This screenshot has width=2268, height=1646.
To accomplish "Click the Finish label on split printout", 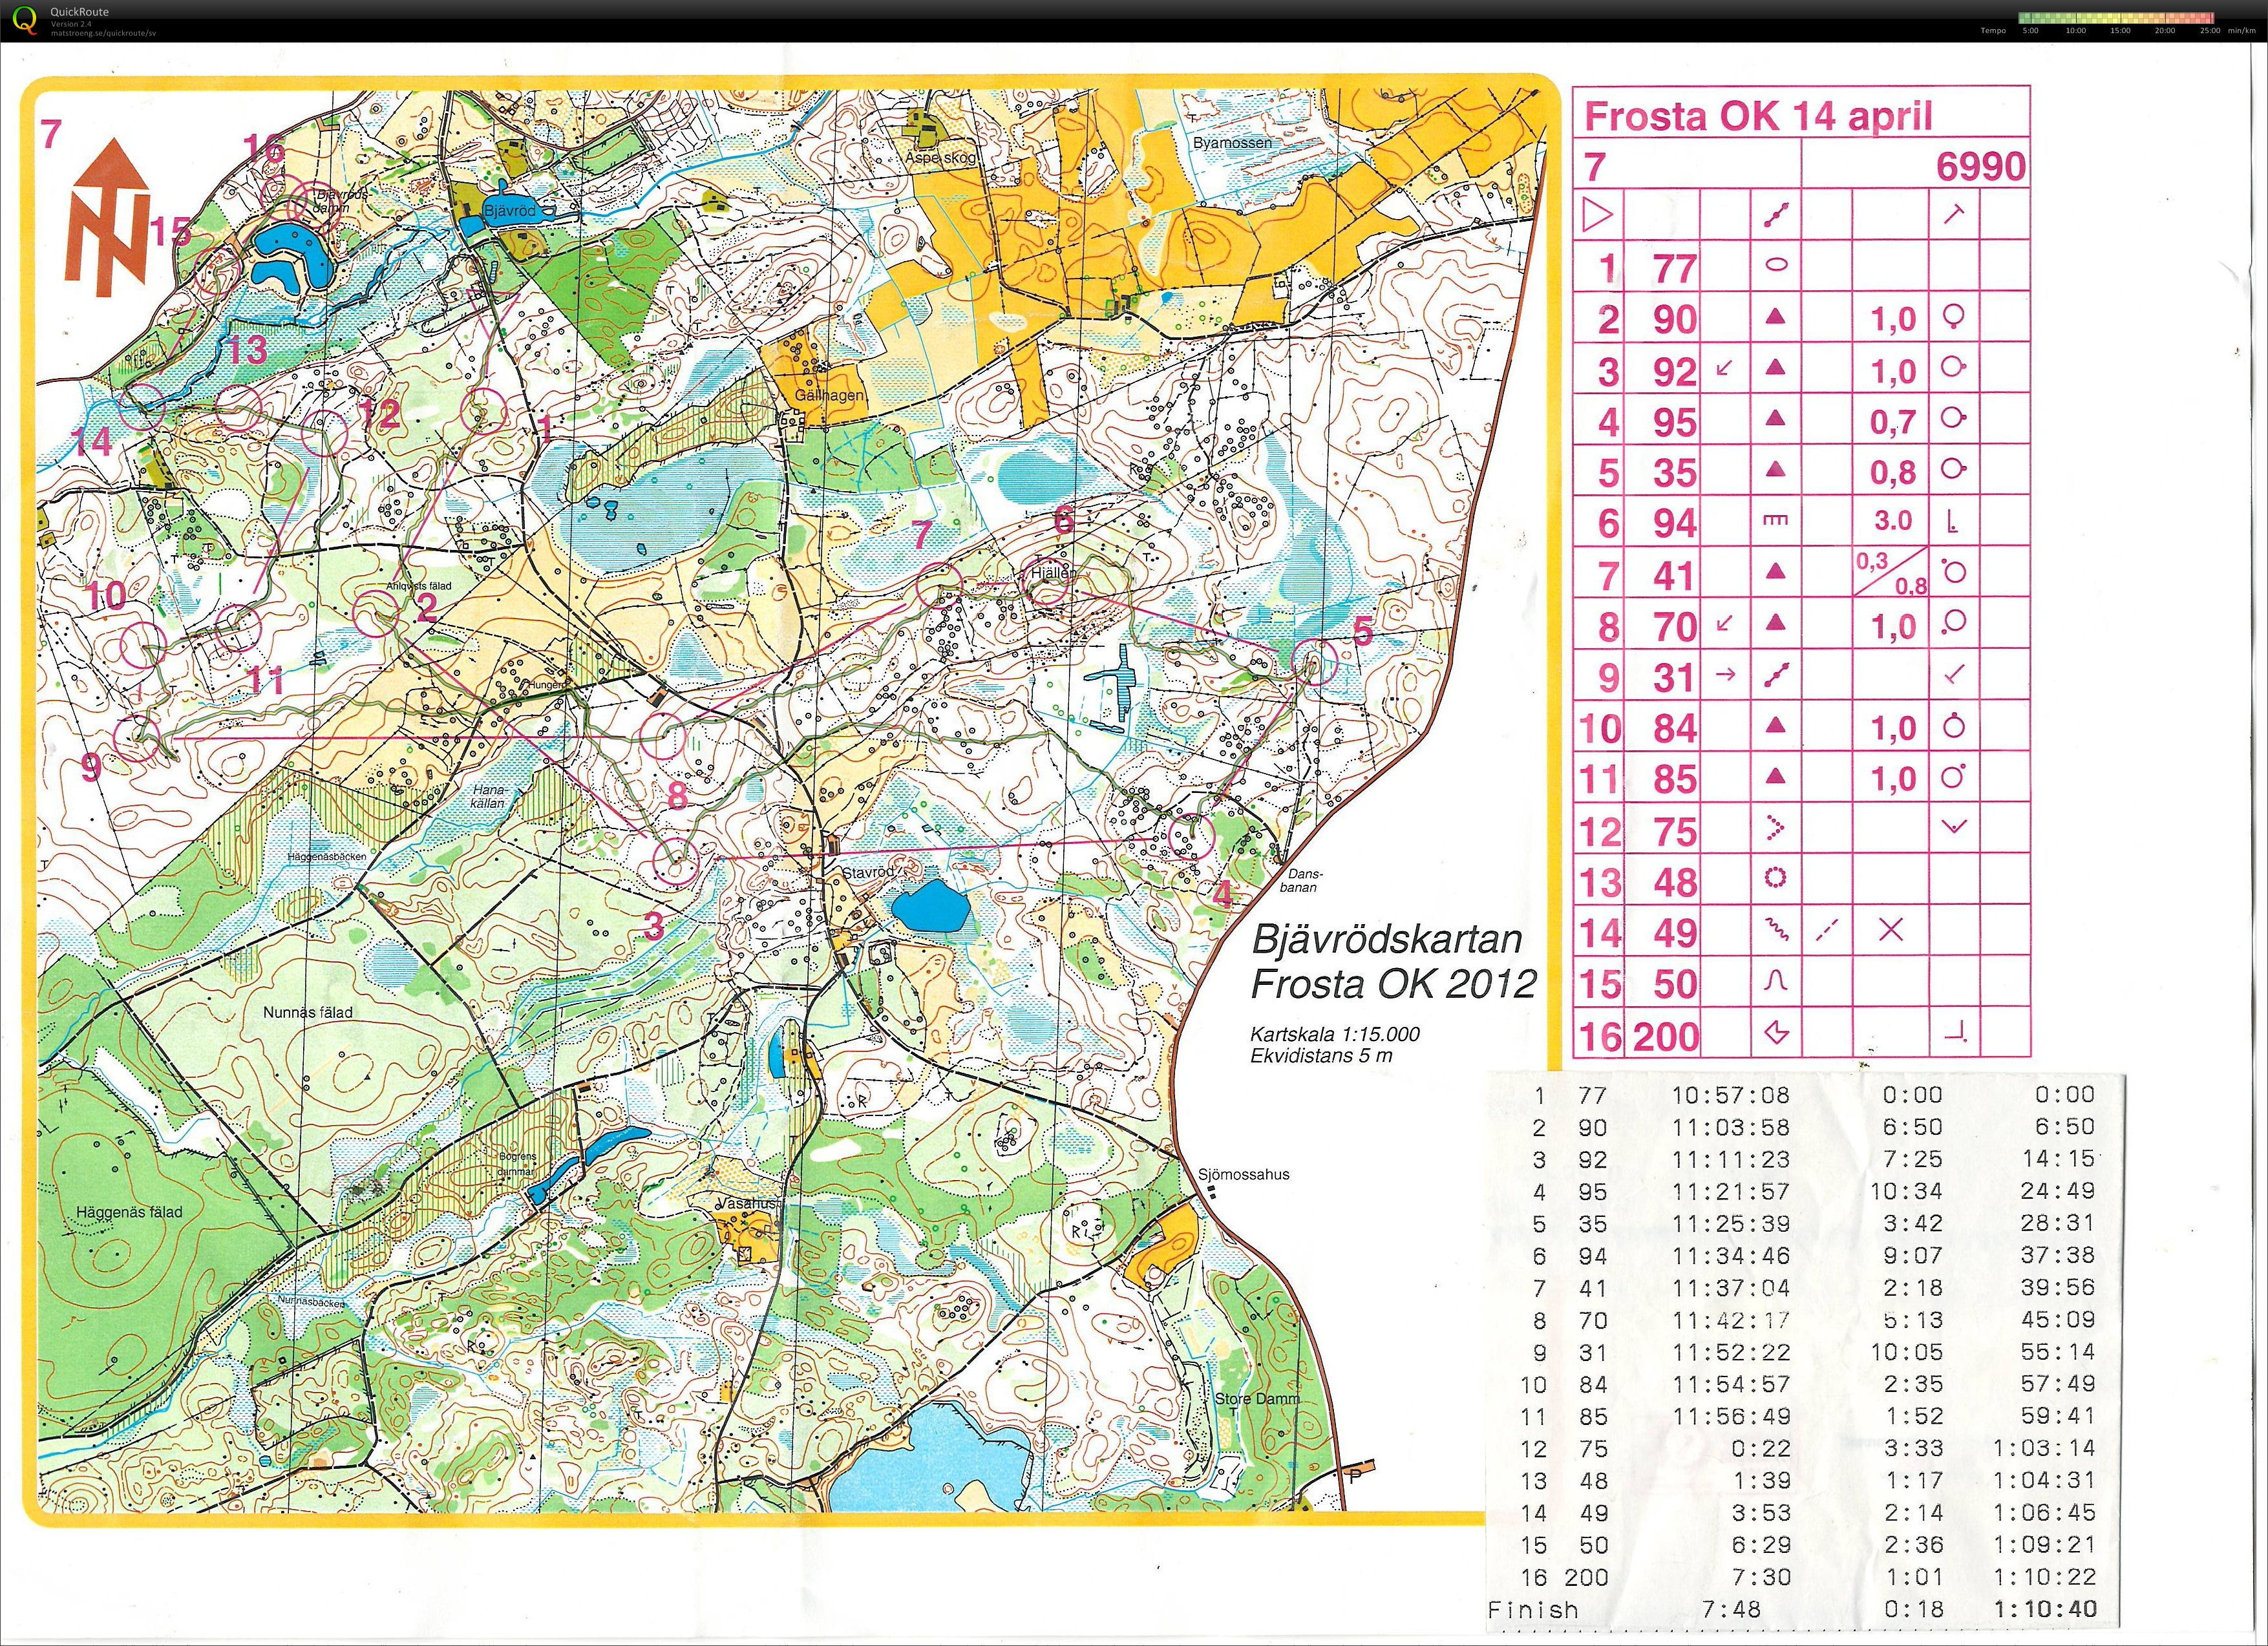I will (x=1533, y=1610).
